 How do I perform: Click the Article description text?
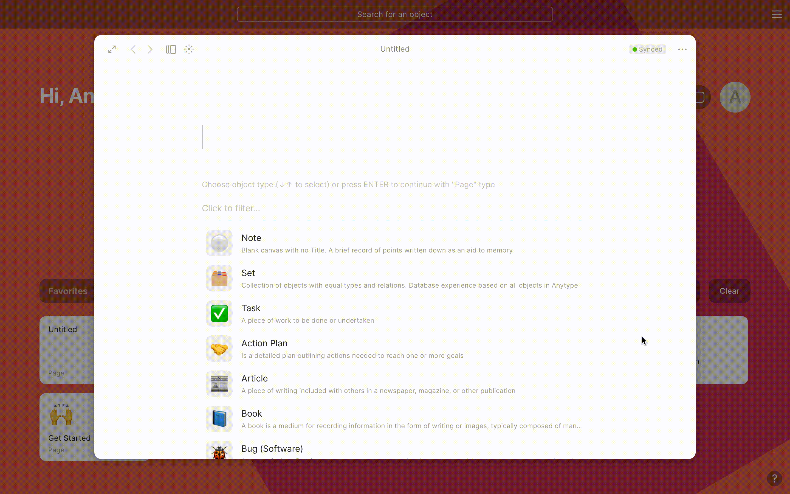pyautogui.click(x=378, y=391)
